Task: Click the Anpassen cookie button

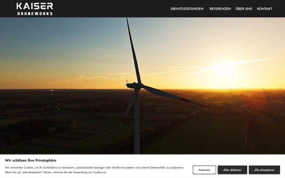Action: click(x=204, y=170)
